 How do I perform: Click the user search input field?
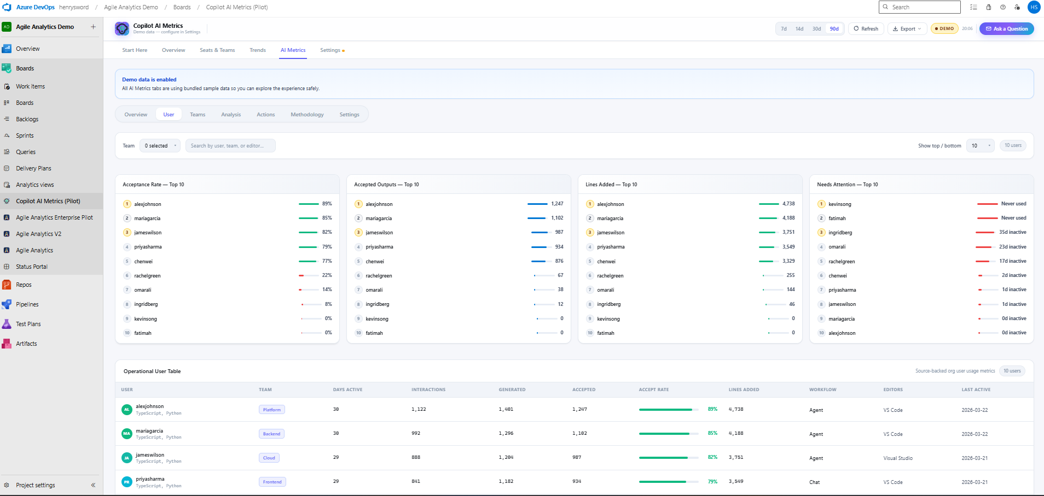pos(230,145)
